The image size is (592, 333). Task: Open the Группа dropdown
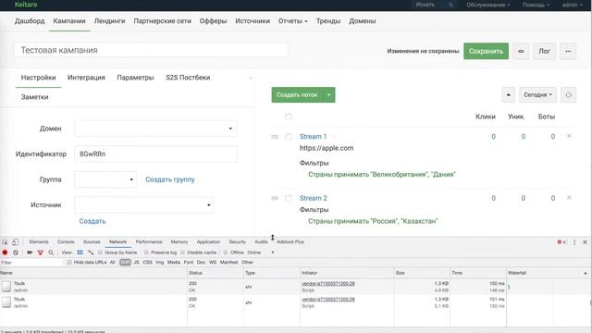pos(105,179)
